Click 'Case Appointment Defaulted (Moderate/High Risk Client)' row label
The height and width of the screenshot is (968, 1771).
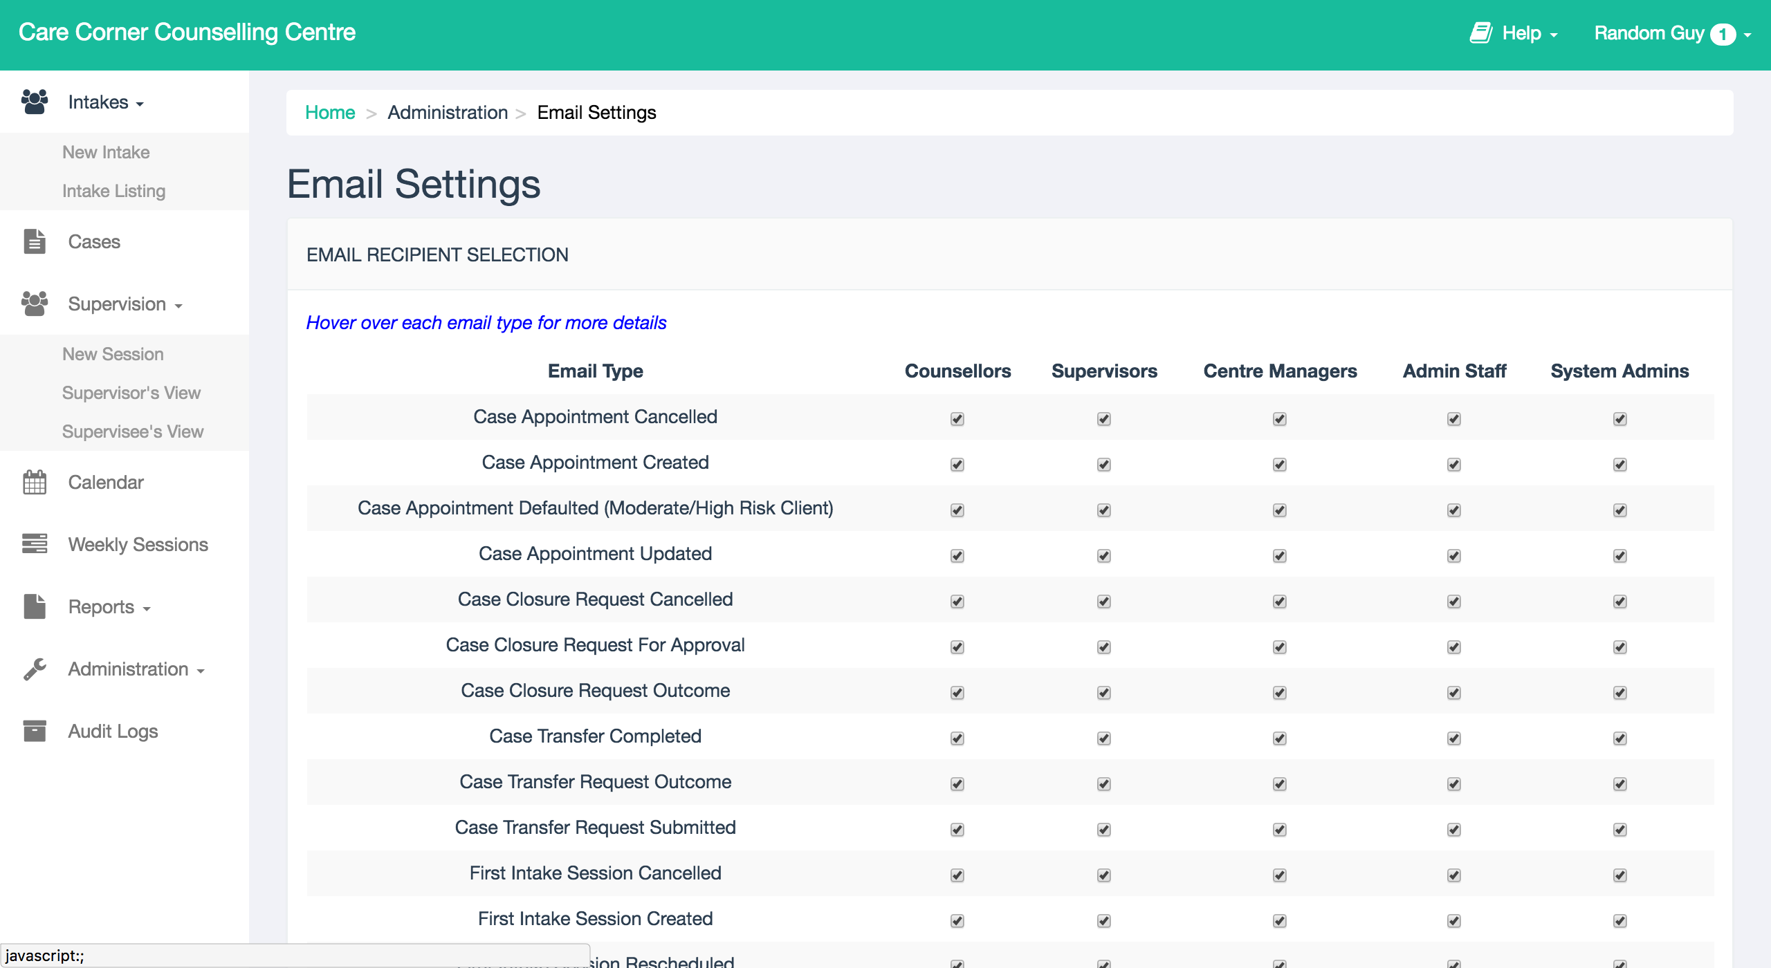click(x=595, y=508)
